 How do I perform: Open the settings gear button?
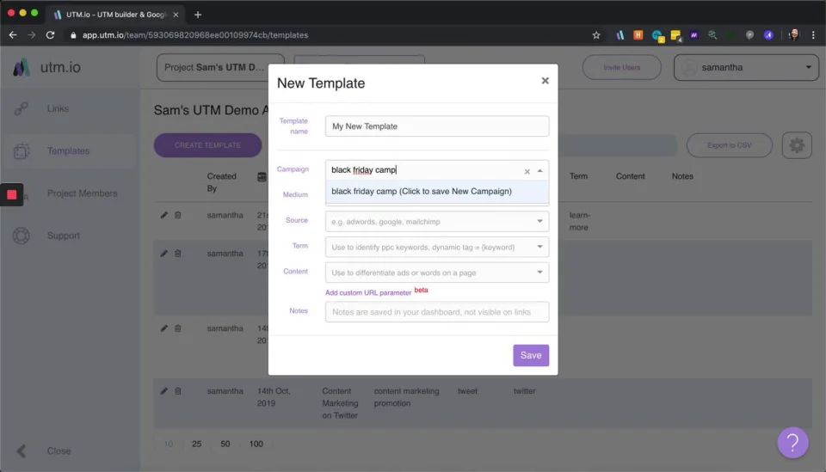pos(797,145)
